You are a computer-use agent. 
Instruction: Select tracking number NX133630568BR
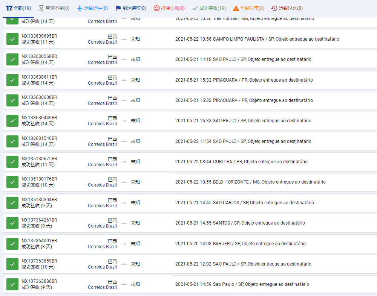point(39,56)
